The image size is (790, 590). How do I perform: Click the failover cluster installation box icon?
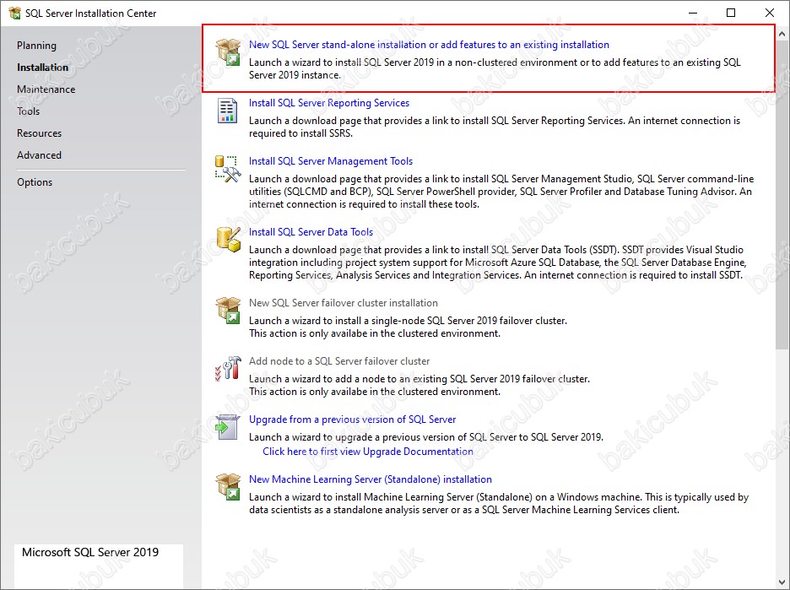228,311
